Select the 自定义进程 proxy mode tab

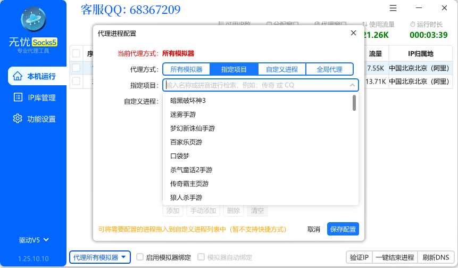282,69
